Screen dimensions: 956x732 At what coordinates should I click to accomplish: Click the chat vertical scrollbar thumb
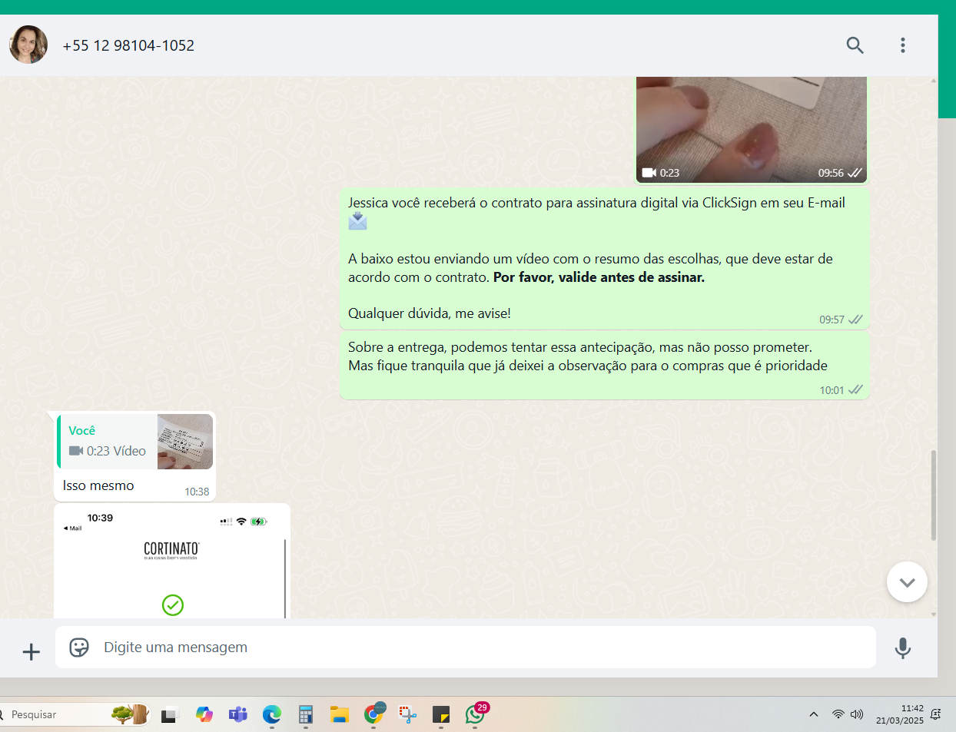point(934,495)
